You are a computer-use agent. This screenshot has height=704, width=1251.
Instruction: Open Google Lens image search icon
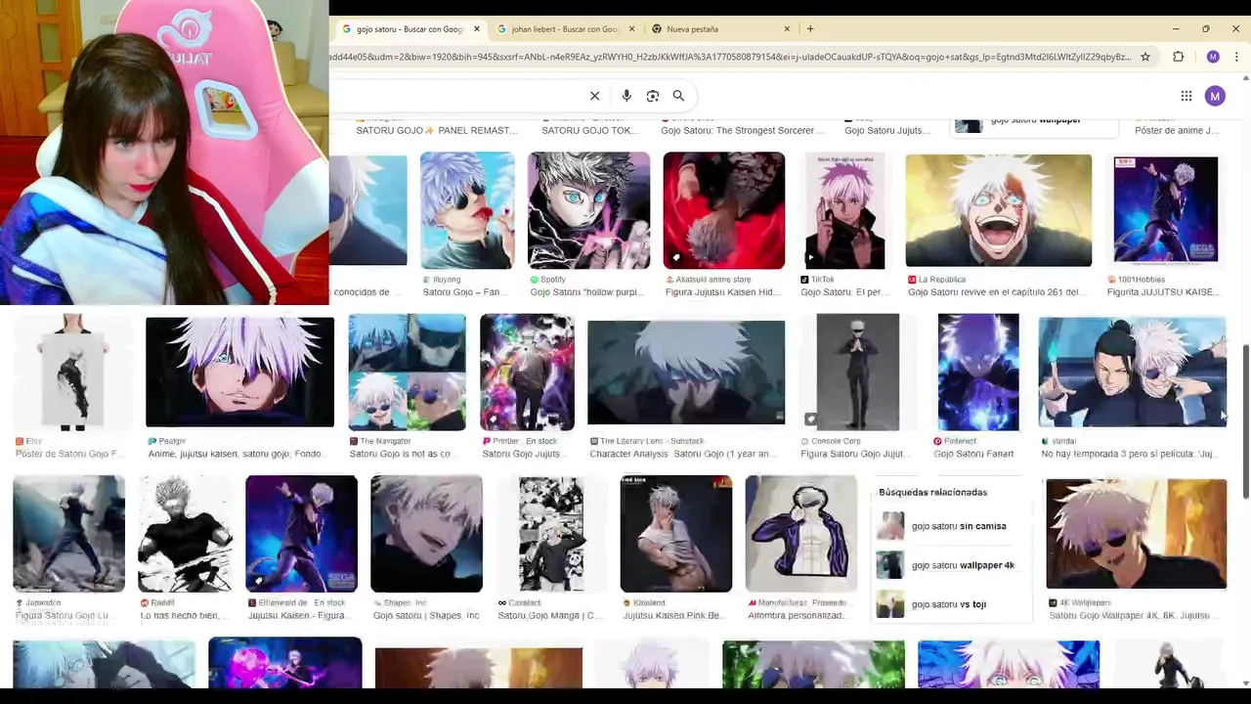click(653, 96)
